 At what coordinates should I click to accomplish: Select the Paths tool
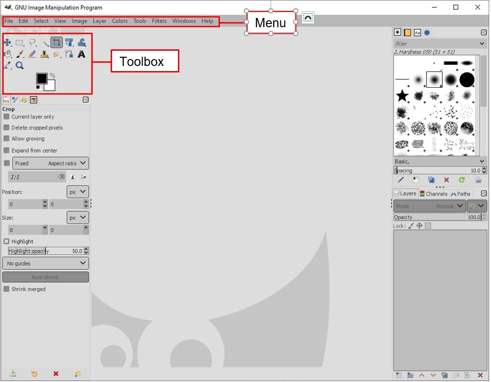point(69,54)
